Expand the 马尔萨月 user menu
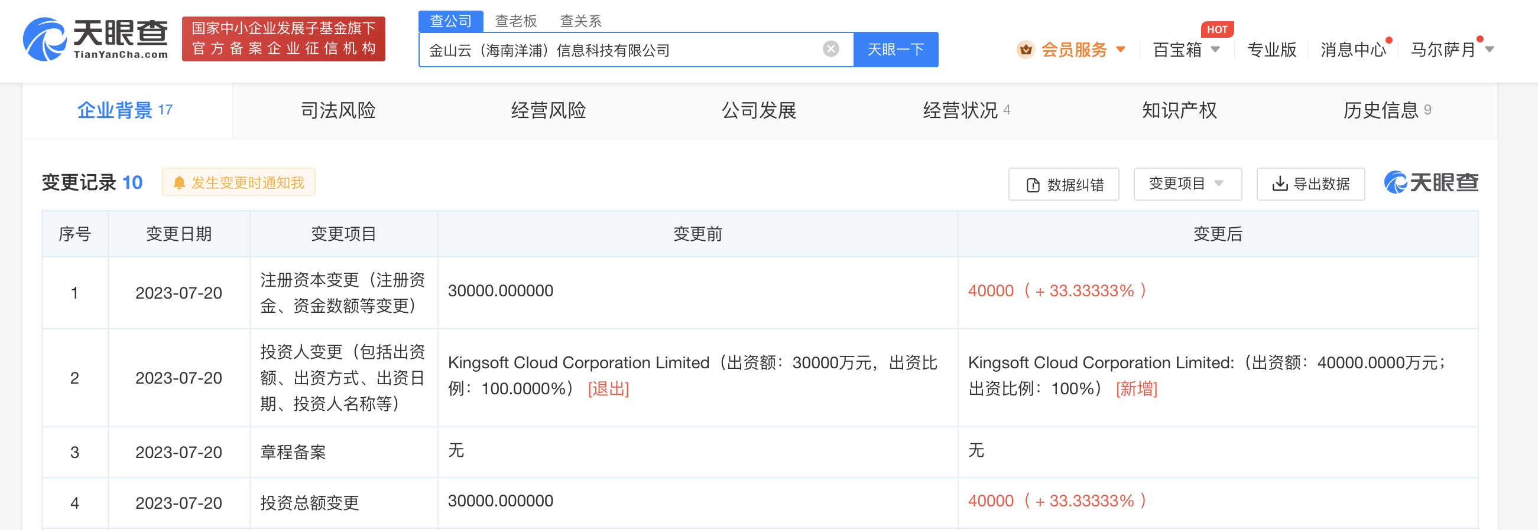Screen dimensions: 1538x530 point(1452,50)
